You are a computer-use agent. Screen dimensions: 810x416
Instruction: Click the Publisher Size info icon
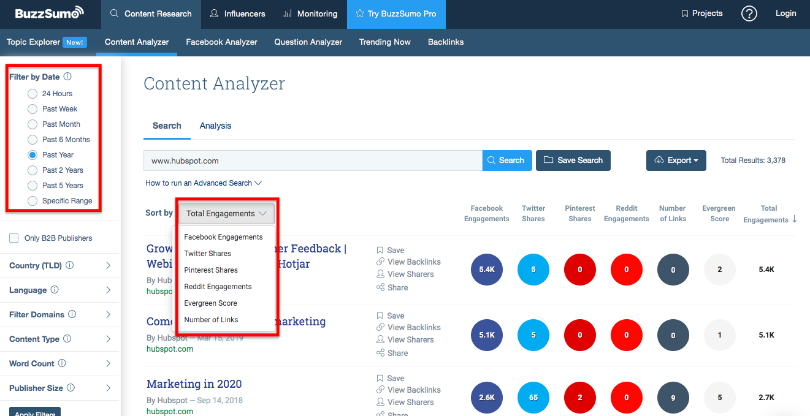click(71, 388)
